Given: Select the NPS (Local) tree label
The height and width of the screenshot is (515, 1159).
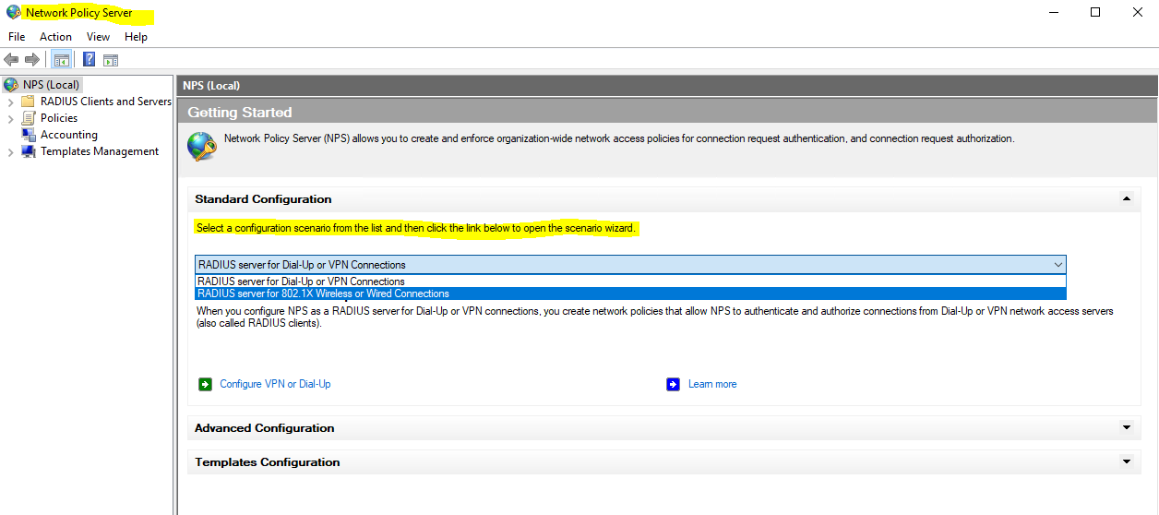Looking at the screenshot, I should pos(51,85).
